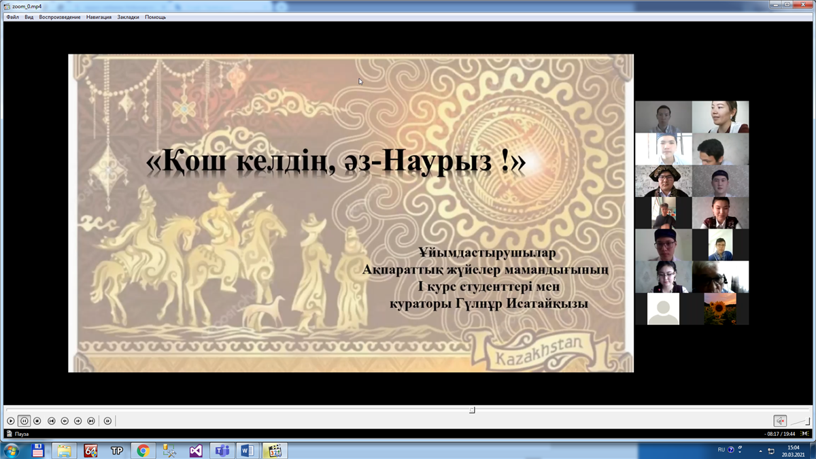This screenshot has width=816, height=459.
Task: Toggle the mute speaker button
Action: pyautogui.click(x=780, y=421)
